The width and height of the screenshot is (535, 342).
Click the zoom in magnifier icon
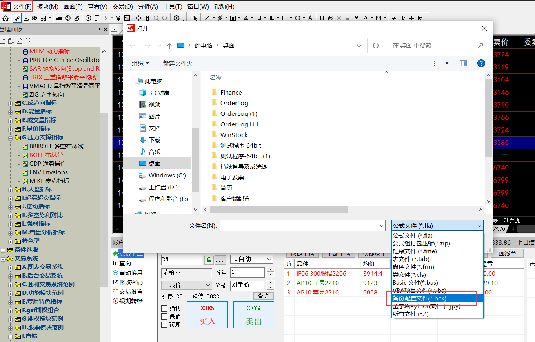pos(156,18)
